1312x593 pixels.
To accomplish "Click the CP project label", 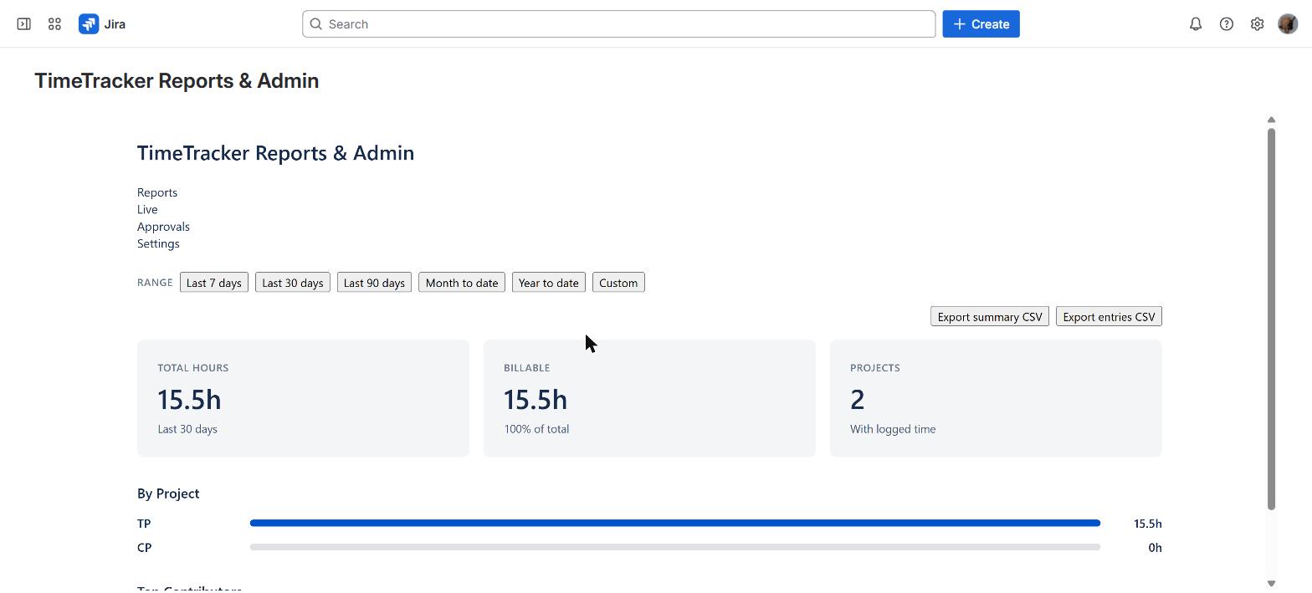I will [144, 548].
